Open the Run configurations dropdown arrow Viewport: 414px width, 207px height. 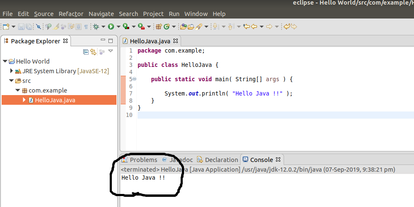pos(118,27)
